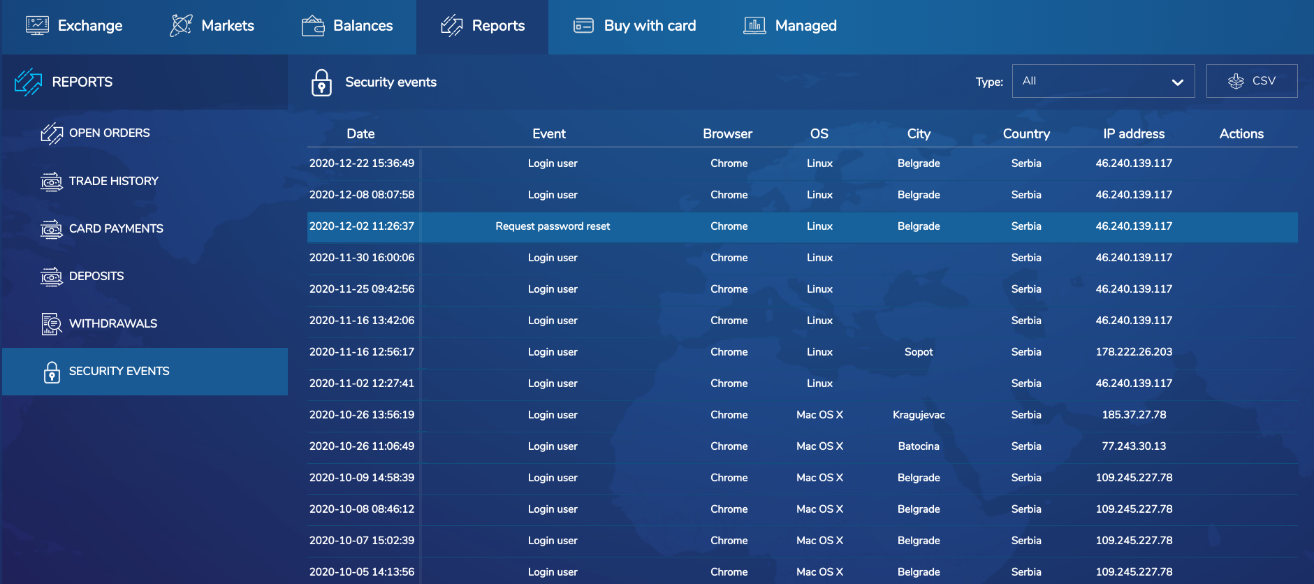Viewport: 1314px width, 584px height.
Task: Click IP address 185.37.27.78
Action: tap(1134, 415)
